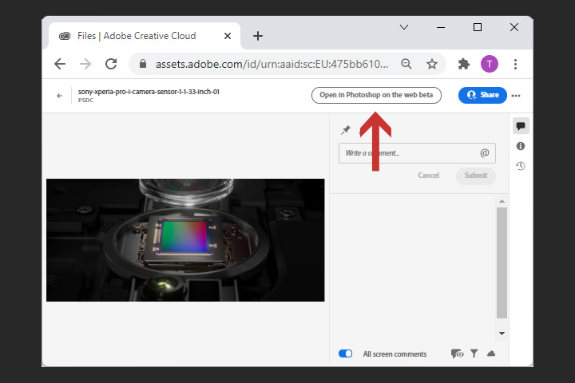Show file info panel
This screenshot has width=575, height=383.
point(521,146)
